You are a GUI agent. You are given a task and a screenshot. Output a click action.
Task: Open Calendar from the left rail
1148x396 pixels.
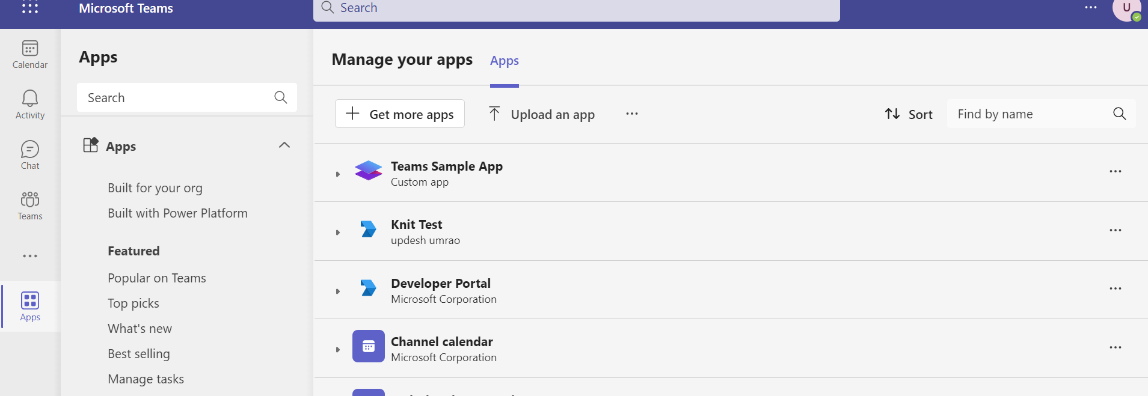pos(30,54)
